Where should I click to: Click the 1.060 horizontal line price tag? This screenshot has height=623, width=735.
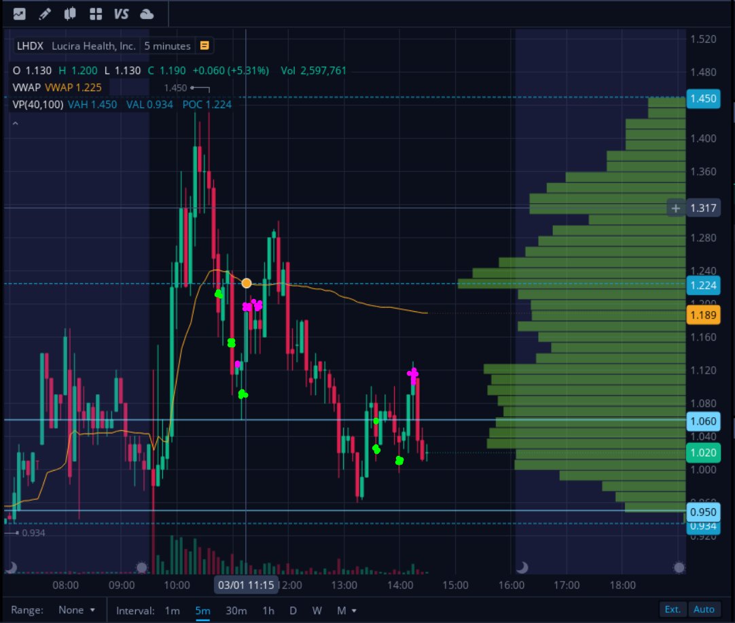(703, 421)
